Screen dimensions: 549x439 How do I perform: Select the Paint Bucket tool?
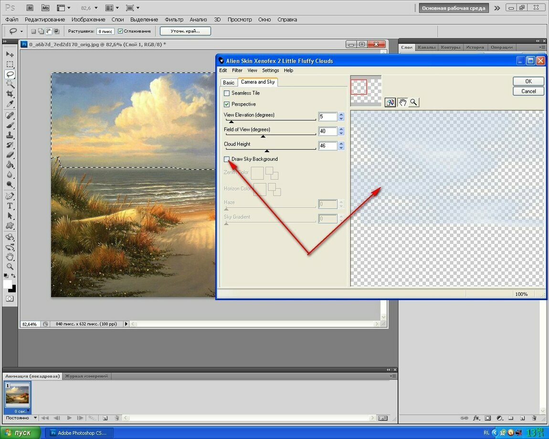point(10,165)
